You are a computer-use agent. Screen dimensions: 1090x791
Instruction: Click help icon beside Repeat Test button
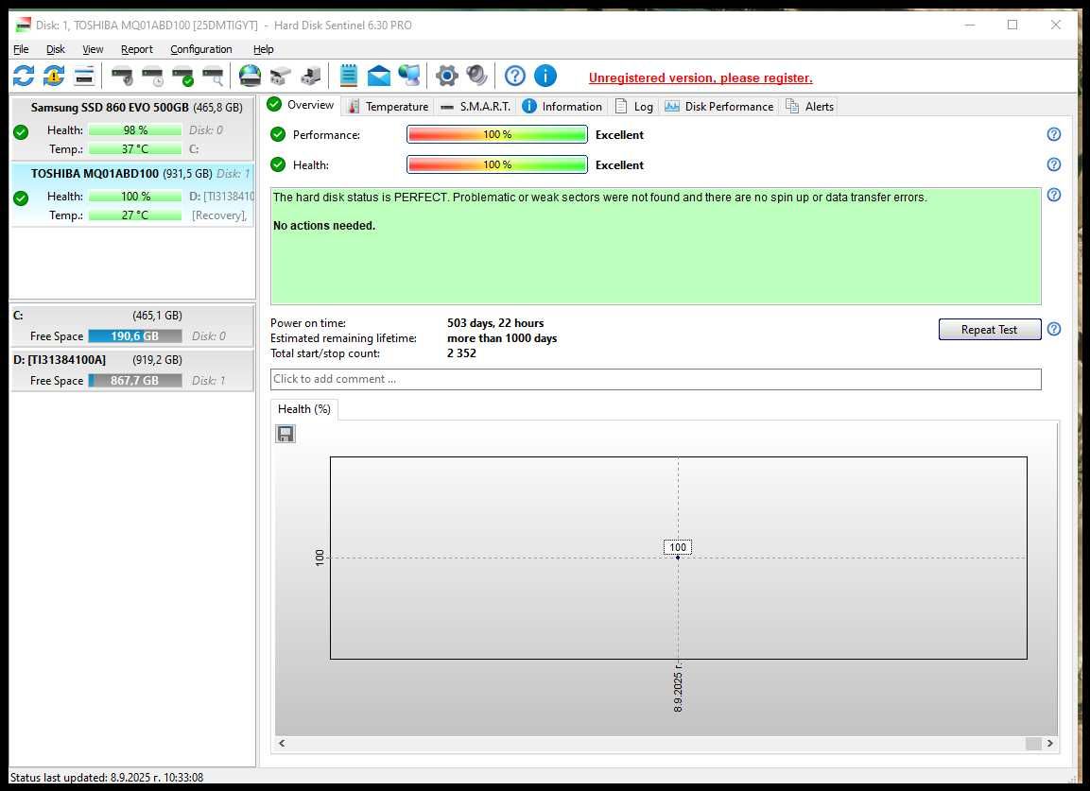tap(1054, 329)
